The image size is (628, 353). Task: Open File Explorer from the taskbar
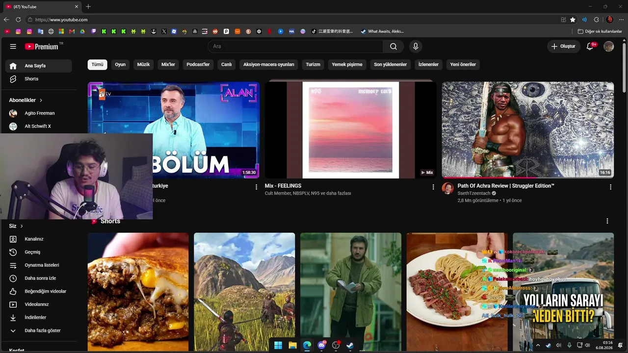292,345
